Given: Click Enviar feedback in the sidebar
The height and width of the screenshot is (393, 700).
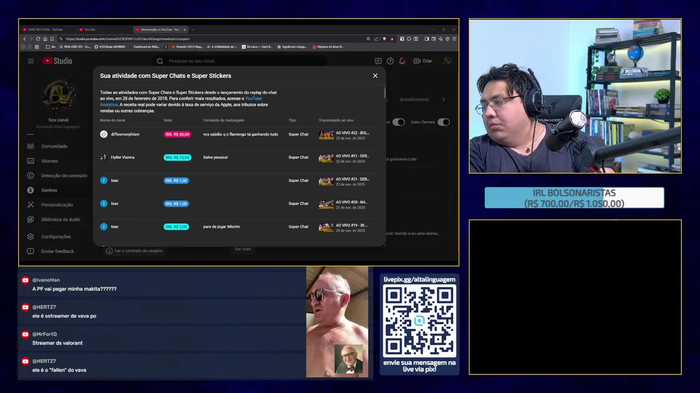Looking at the screenshot, I should point(57,251).
